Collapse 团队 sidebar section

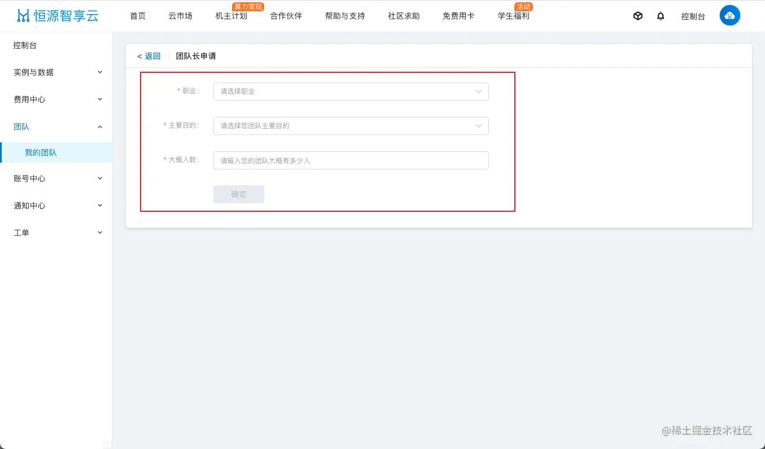coord(56,127)
